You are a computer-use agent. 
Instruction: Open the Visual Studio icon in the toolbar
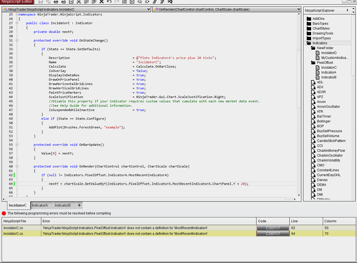170,2
